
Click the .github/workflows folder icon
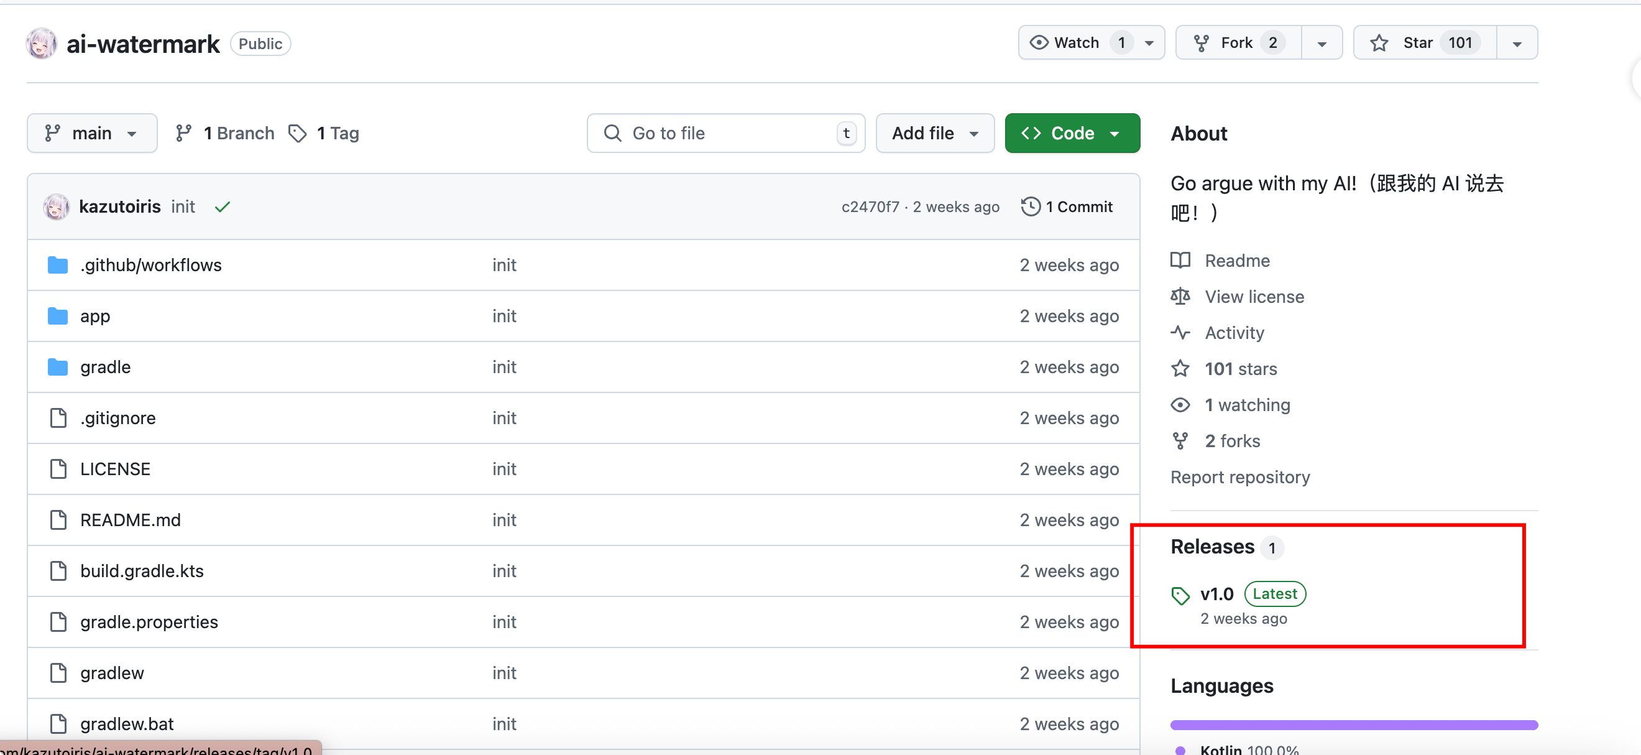(x=58, y=265)
